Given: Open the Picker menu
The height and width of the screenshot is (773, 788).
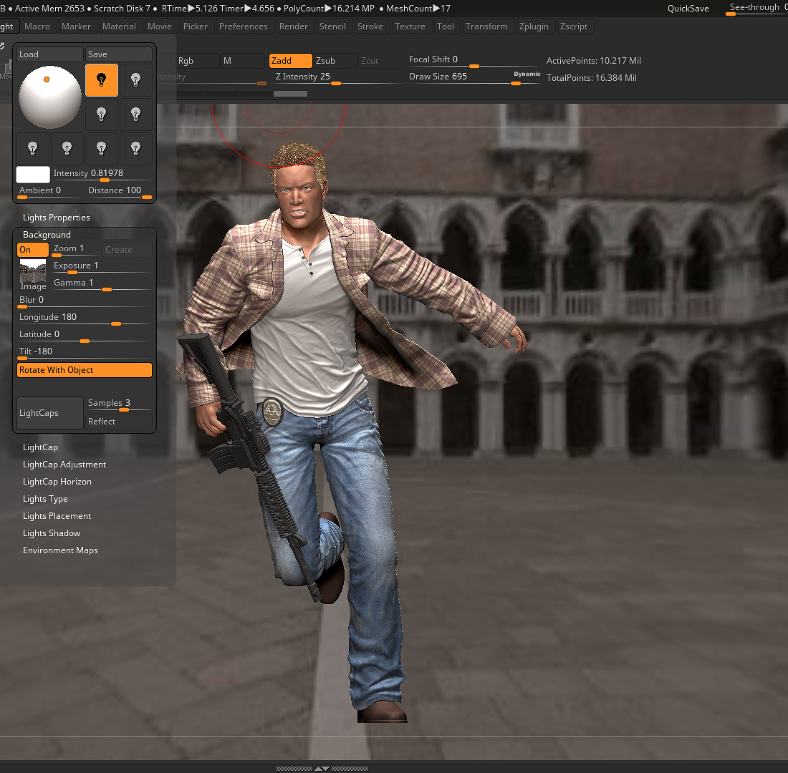Looking at the screenshot, I should click(195, 26).
